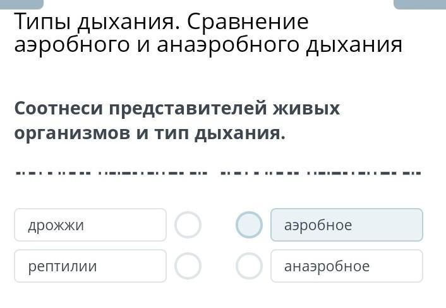This screenshot has width=446, height=308.
Task: Click title line 'аэробного и анаэробного дыхания'
Action: coord(208,45)
